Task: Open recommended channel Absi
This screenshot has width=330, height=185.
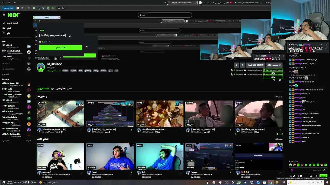Action: [x=16, y=113]
